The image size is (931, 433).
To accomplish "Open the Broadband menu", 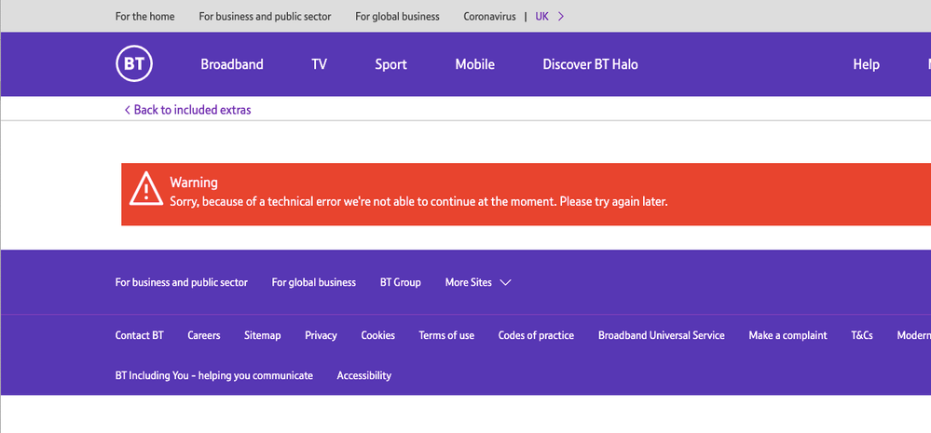I will [232, 64].
